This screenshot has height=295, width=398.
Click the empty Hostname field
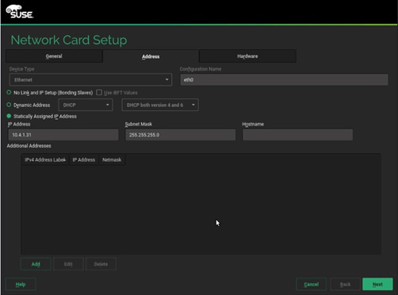[x=297, y=135]
